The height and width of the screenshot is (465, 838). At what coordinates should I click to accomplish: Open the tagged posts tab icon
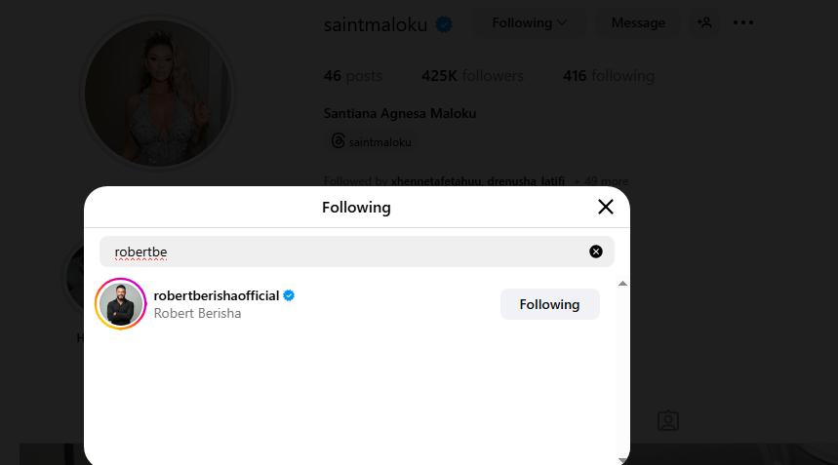pos(668,421)
